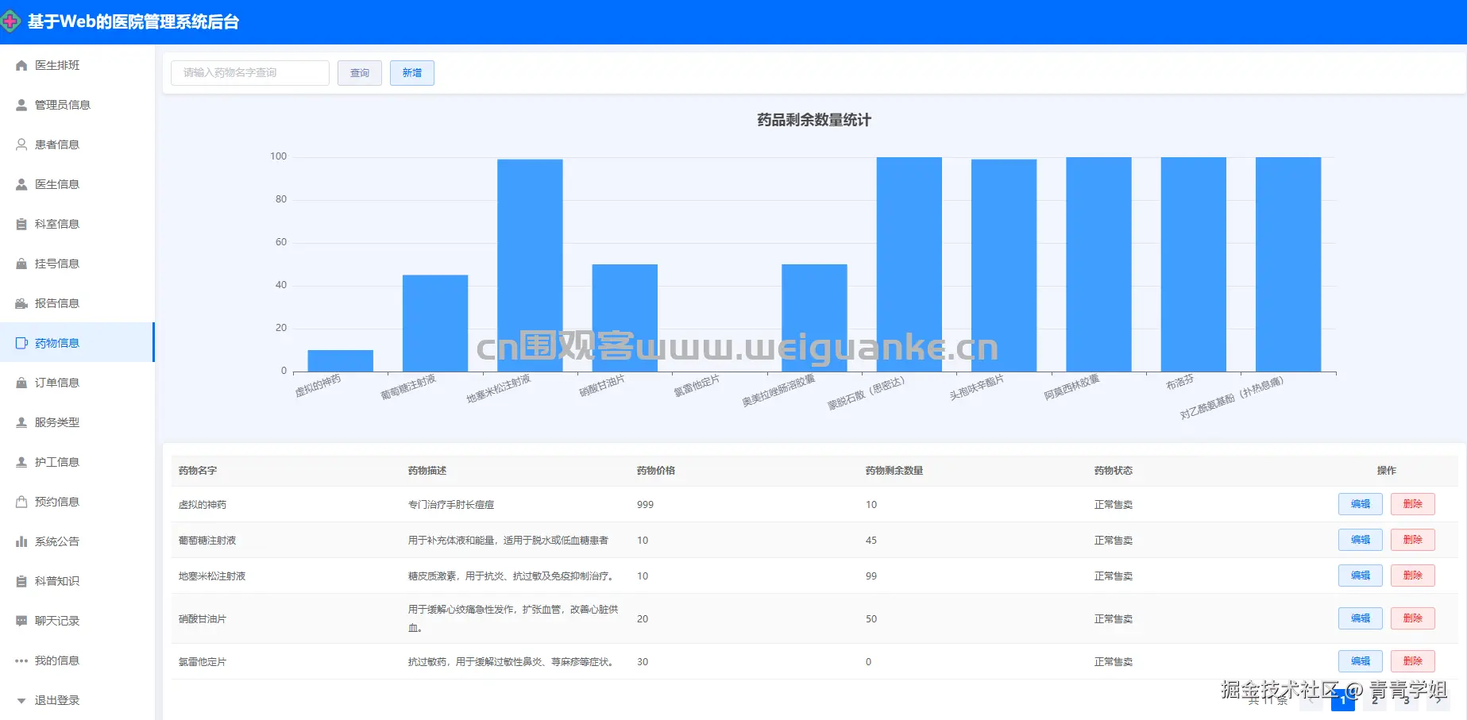Open the 预约信息 menu entry

tap(77, 502)
